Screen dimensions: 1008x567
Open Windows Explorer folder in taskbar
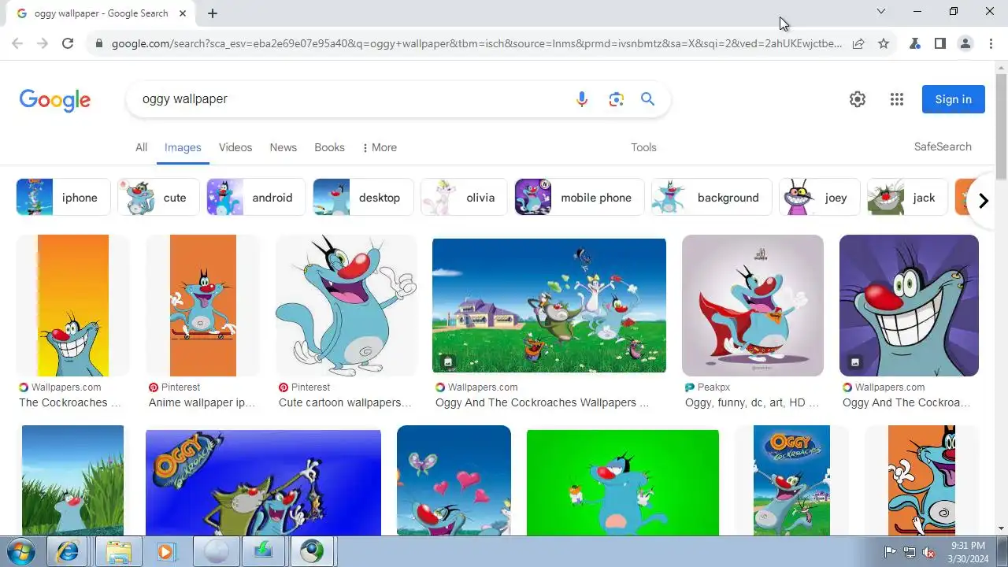tap(118, 551)
